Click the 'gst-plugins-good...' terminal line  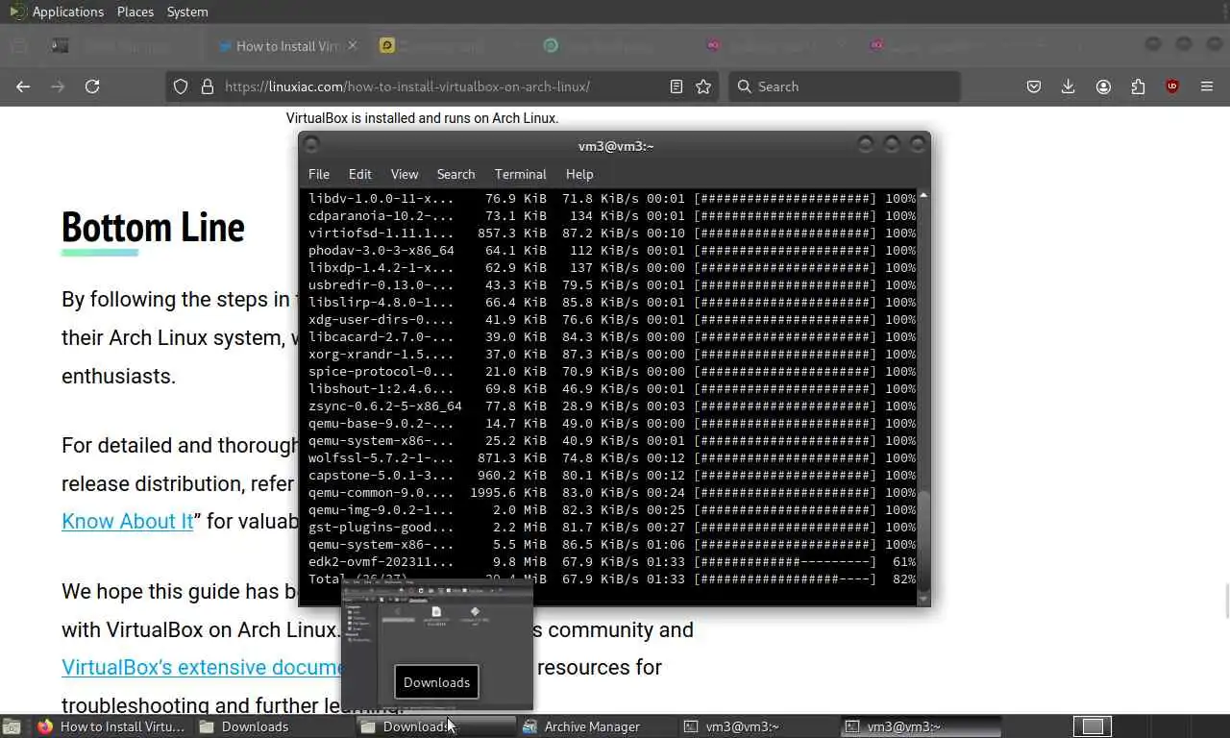612,527
